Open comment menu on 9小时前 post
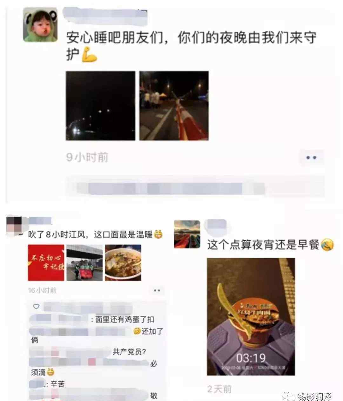This screenshot has height=401, width=343. (311, 158)
